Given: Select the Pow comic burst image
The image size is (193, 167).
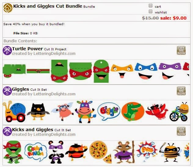Looking at the screenshot, I should click(x=147, y=150).
